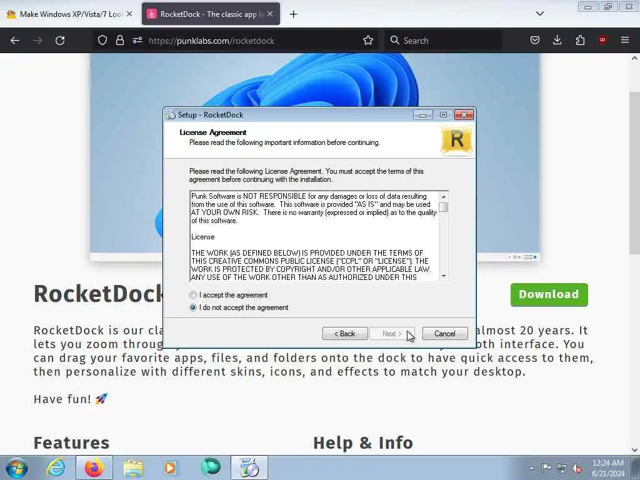This screenshot has height=480, width=640.
Task: Click the Cancel button in Setup
Action: [x=445, y=334]
